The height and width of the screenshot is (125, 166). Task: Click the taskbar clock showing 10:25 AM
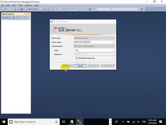(x=152, y=122)
